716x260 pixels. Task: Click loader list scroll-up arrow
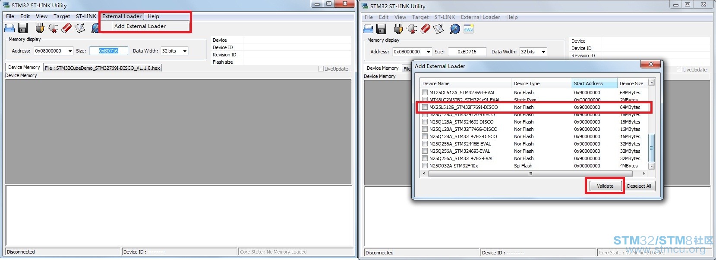coord(652,82)
